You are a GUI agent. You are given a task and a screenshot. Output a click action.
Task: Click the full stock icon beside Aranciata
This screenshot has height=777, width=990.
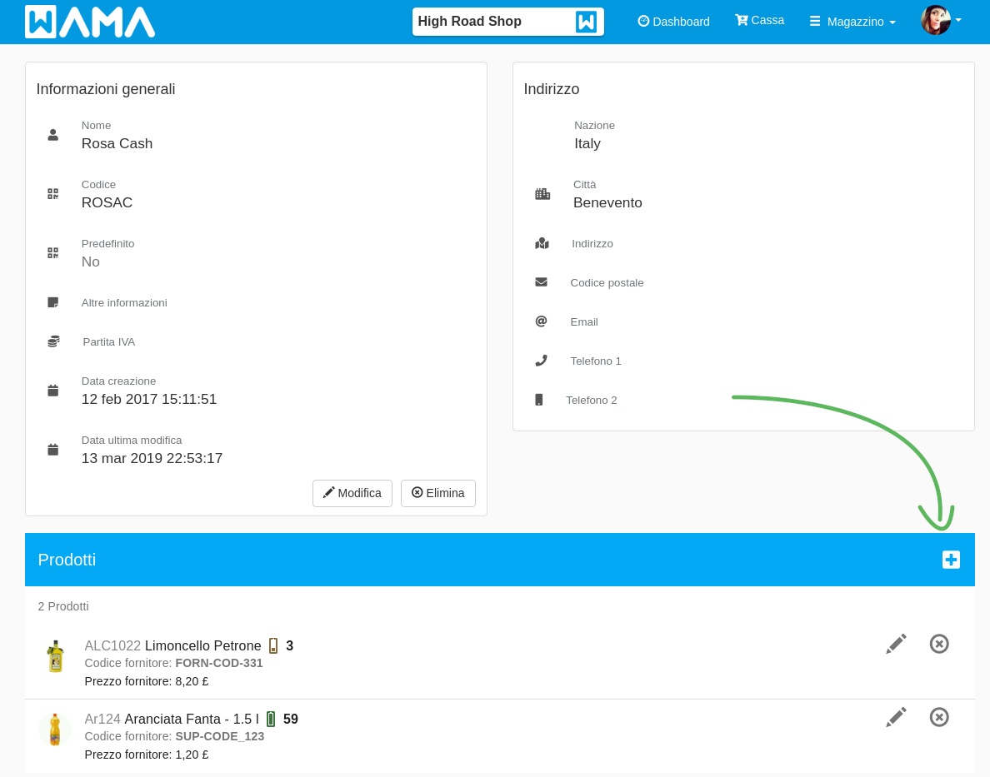(x=271, y=719)
